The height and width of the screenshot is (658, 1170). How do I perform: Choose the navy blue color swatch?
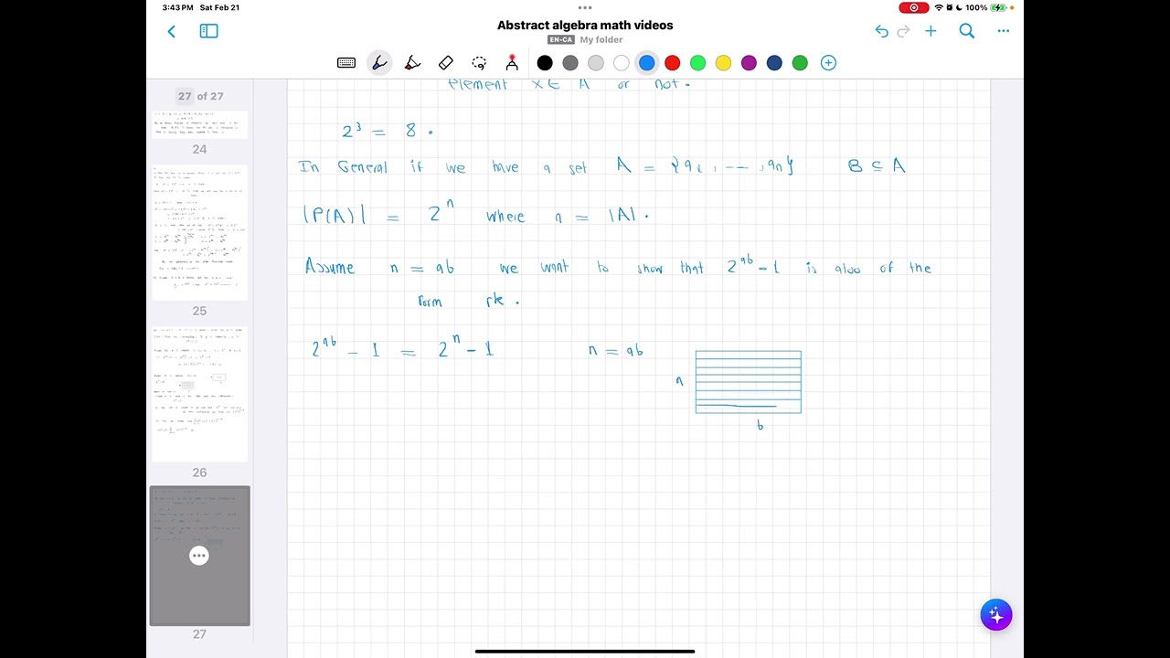775,63
